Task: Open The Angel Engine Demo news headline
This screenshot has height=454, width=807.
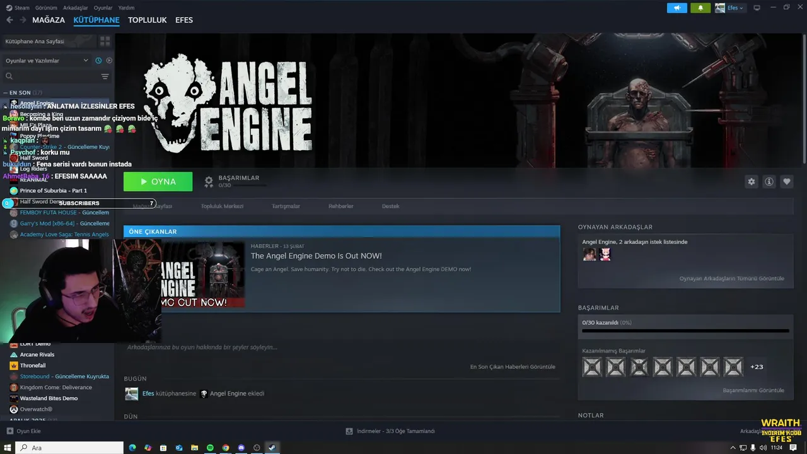Action: click(316, 256)
